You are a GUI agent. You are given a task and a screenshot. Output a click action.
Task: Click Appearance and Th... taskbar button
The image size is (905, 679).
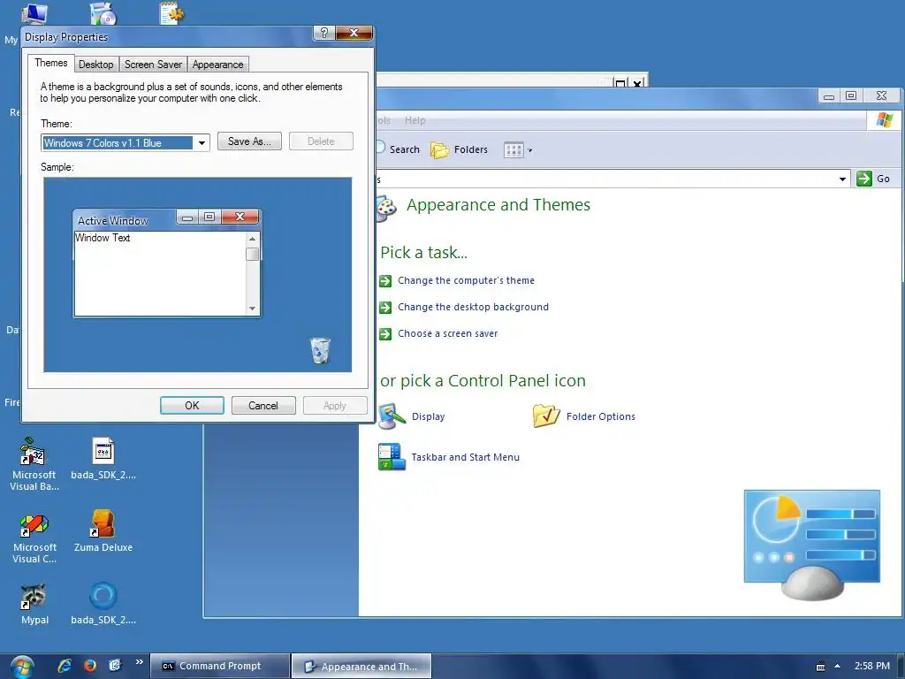[361, 667]
